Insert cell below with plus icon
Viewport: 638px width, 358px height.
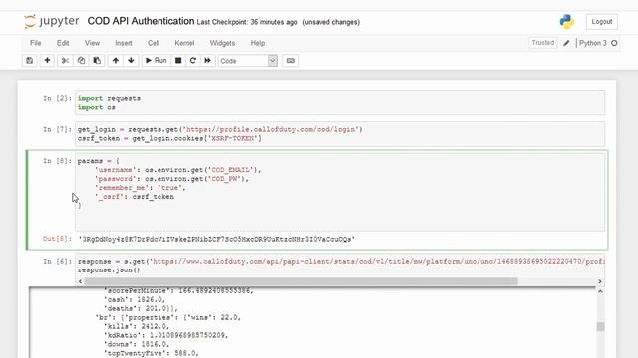coord(47,60)
